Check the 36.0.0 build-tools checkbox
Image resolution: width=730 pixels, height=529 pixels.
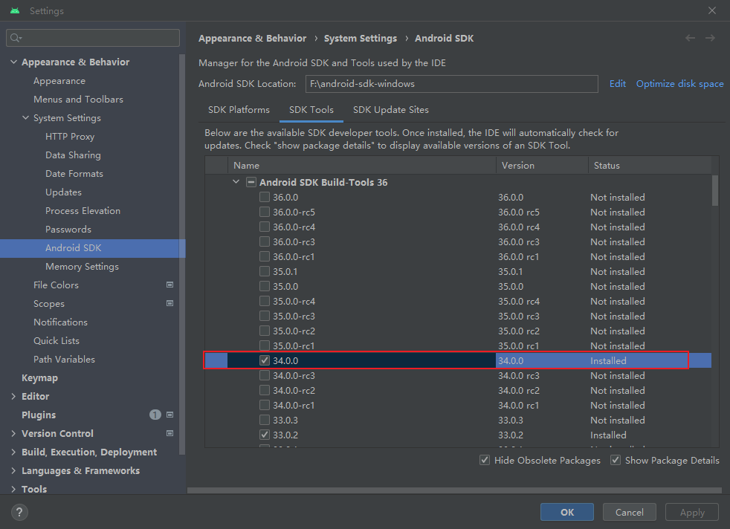pos(265,198)
